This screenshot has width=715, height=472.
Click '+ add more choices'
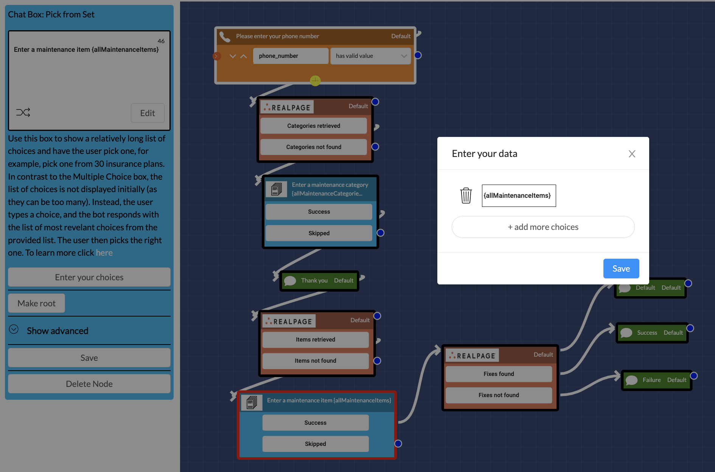(542, 227)
